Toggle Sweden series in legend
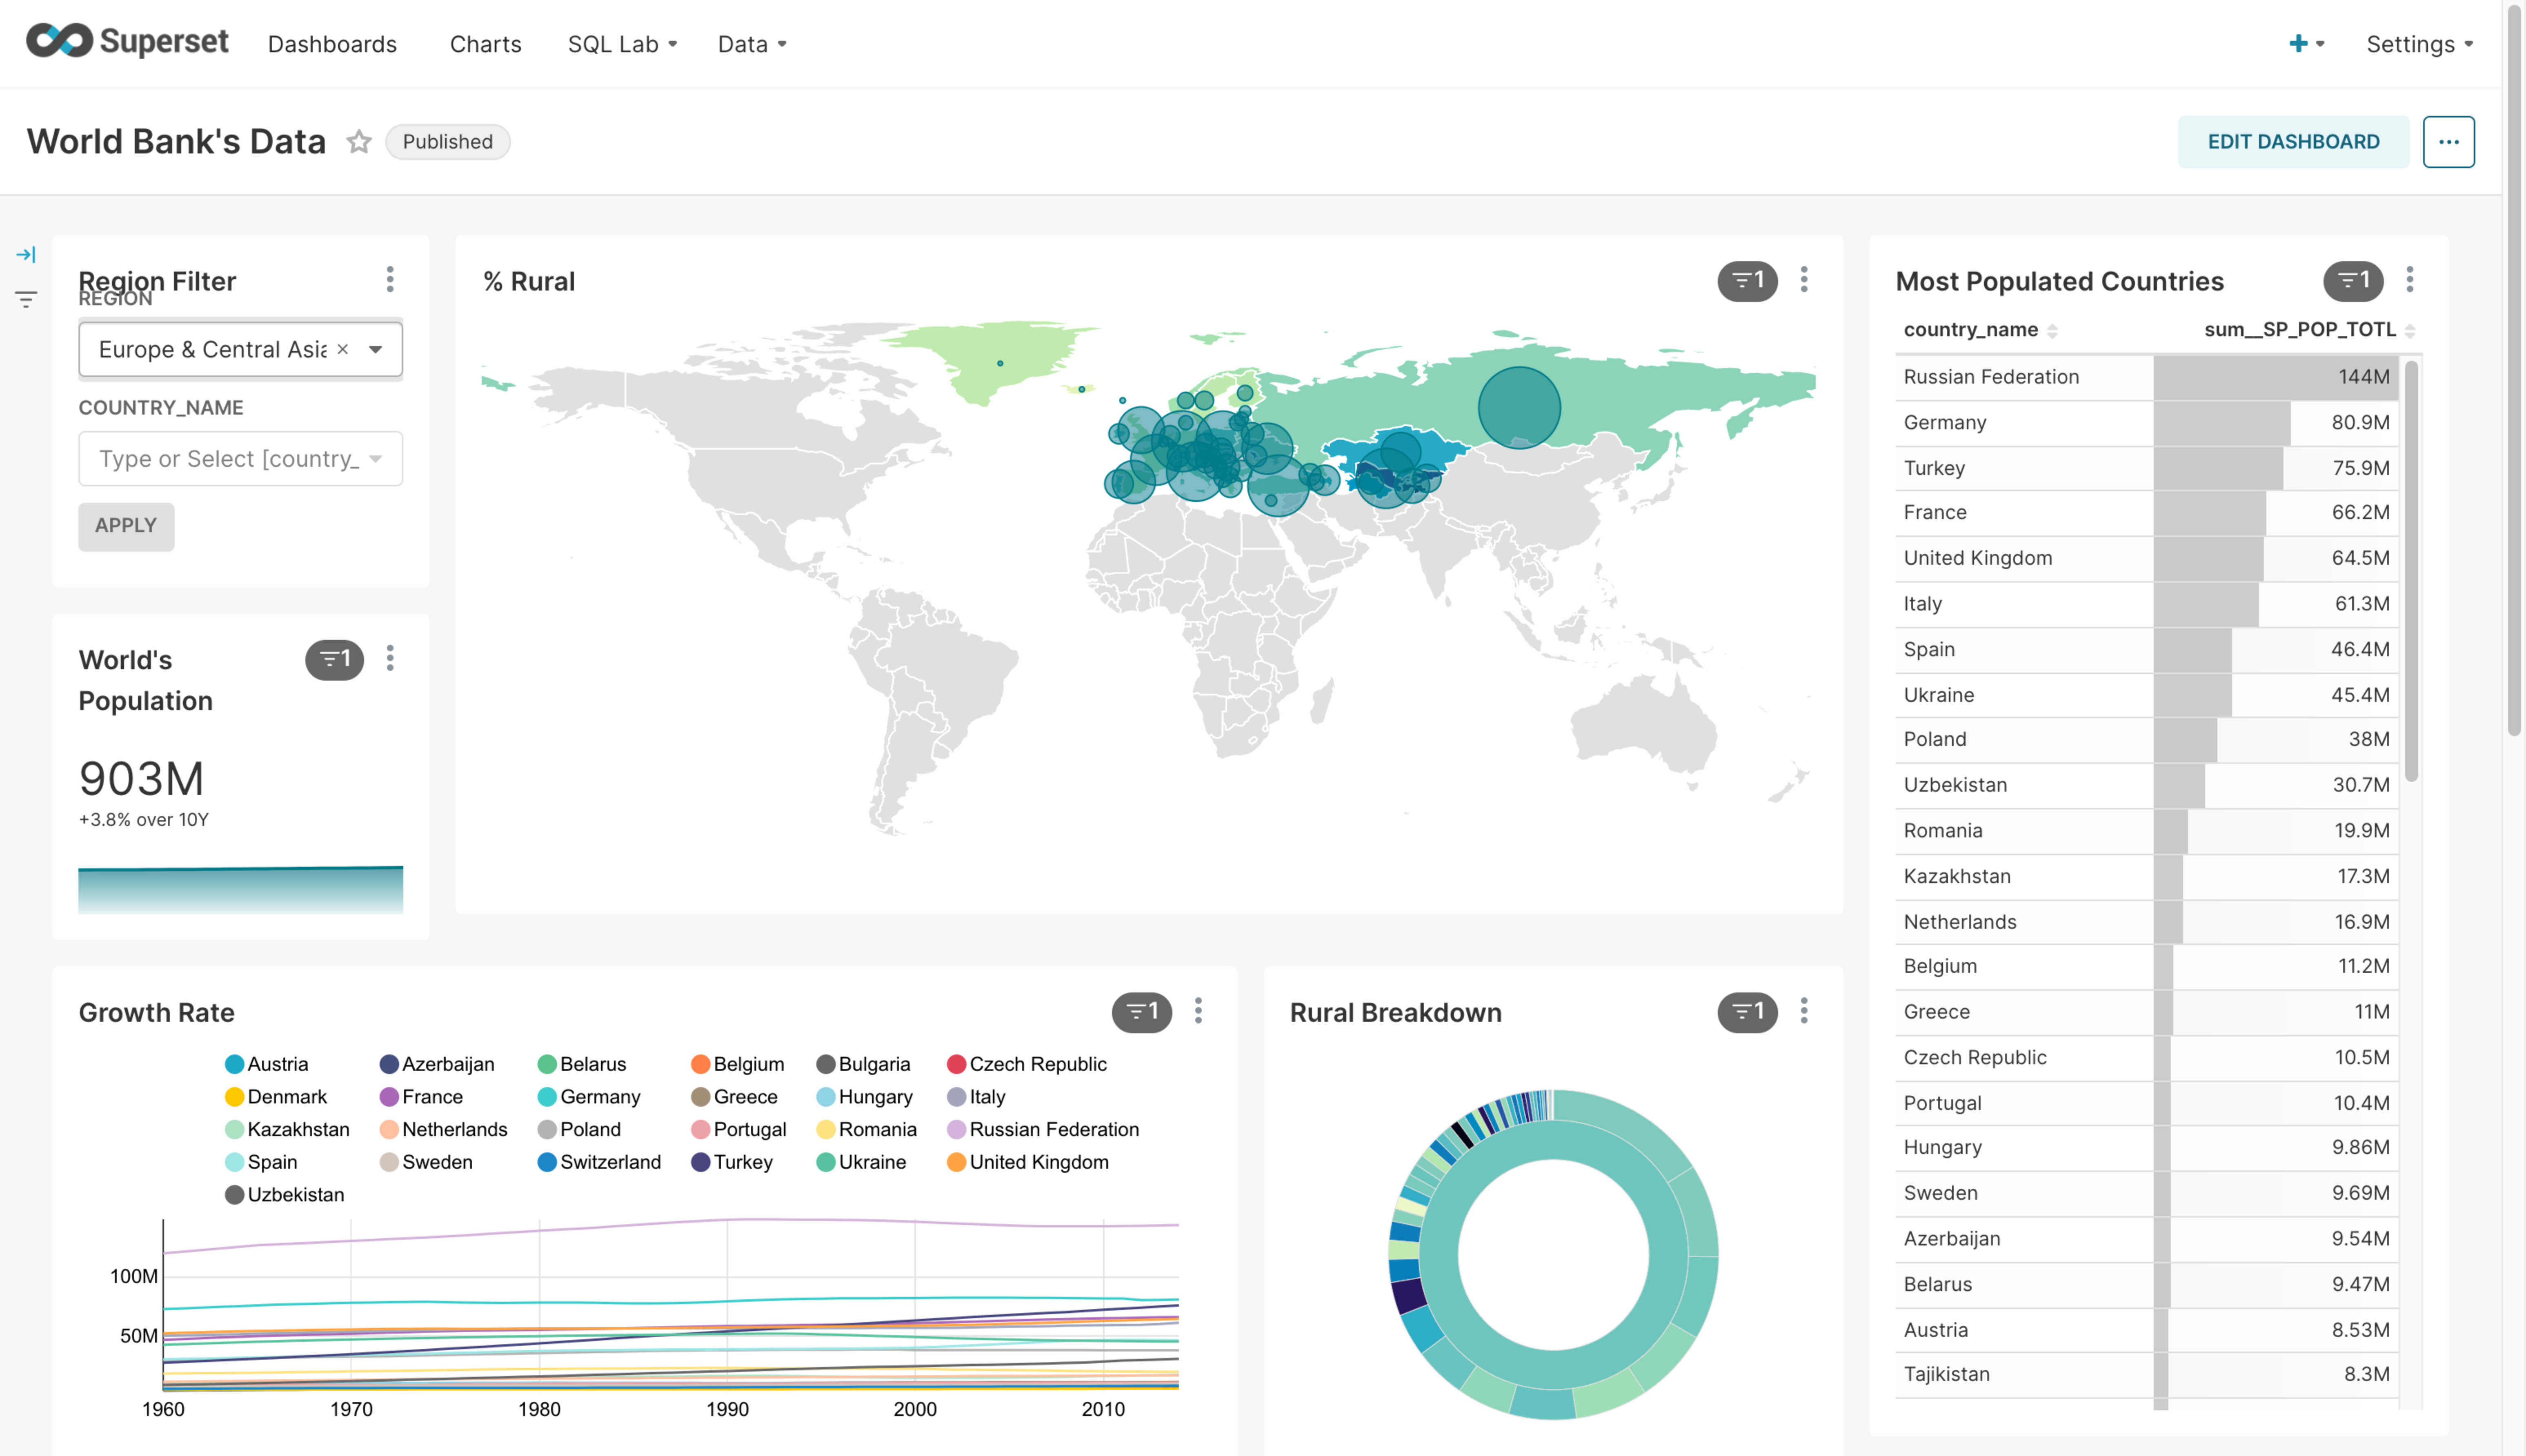2526x1456 pixels. [426, 1162]
